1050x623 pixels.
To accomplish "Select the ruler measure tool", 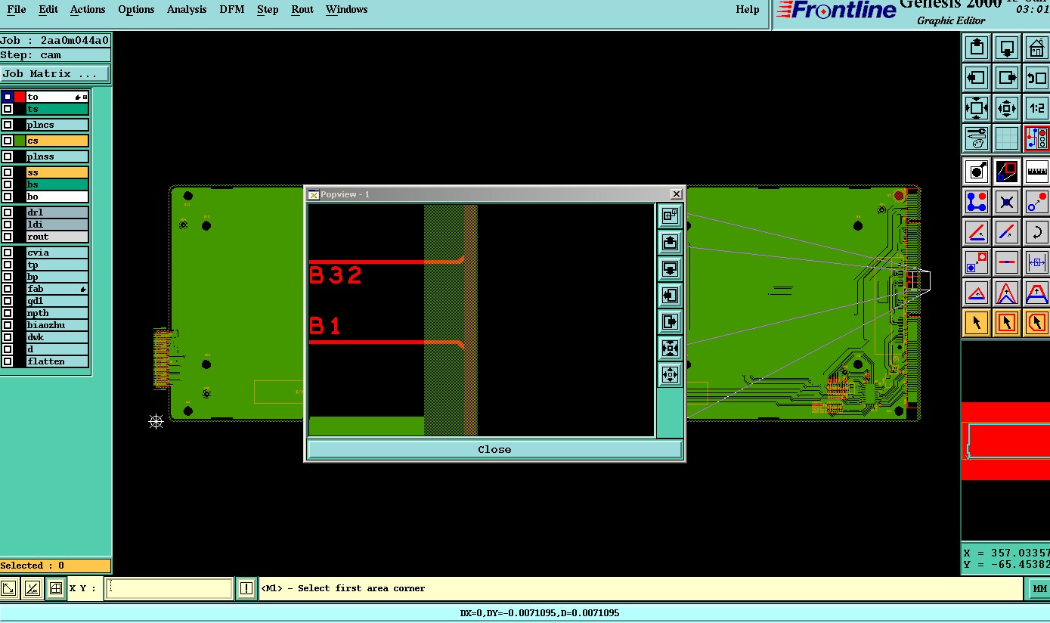I will [x=1036, y=172].
